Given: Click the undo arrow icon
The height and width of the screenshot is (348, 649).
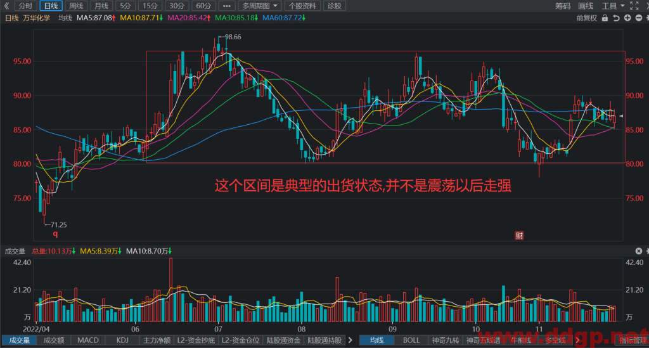Looking at the screenshot, I should click(616, 18).
